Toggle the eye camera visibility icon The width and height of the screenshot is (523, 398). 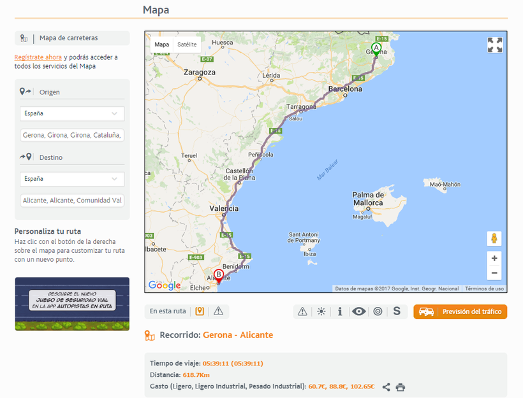[x=359, y=311]
